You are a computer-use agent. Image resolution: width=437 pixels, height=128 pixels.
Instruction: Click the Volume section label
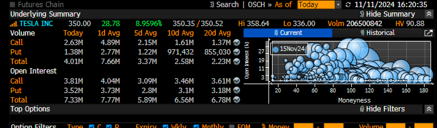click(22, 33)
